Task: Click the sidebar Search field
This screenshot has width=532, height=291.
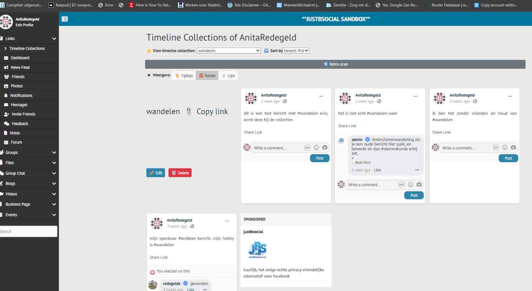Action: point(28,232)
